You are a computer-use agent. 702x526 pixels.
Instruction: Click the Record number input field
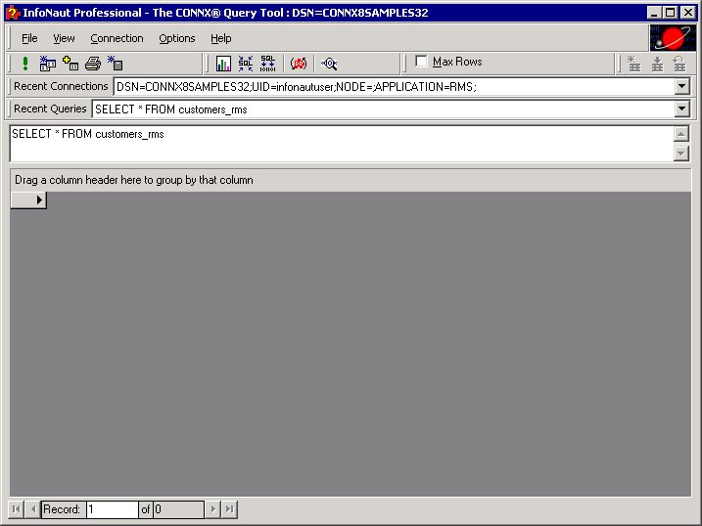[x=112, y=509]
